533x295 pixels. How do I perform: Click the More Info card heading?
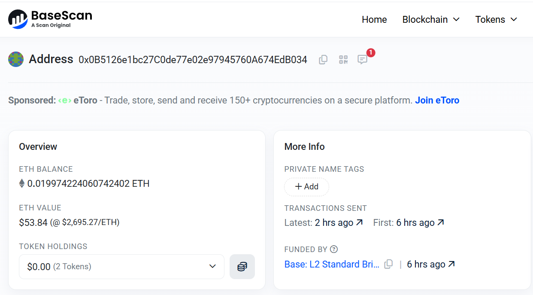(304, 146)
